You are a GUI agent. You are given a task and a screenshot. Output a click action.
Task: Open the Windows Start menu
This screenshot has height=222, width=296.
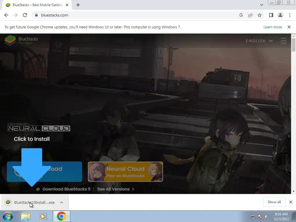pos(8,216)
